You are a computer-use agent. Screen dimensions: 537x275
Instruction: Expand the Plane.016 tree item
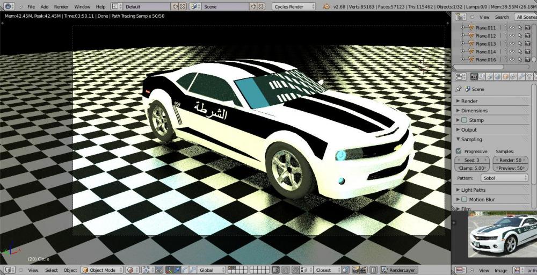(x=463, y=60)
